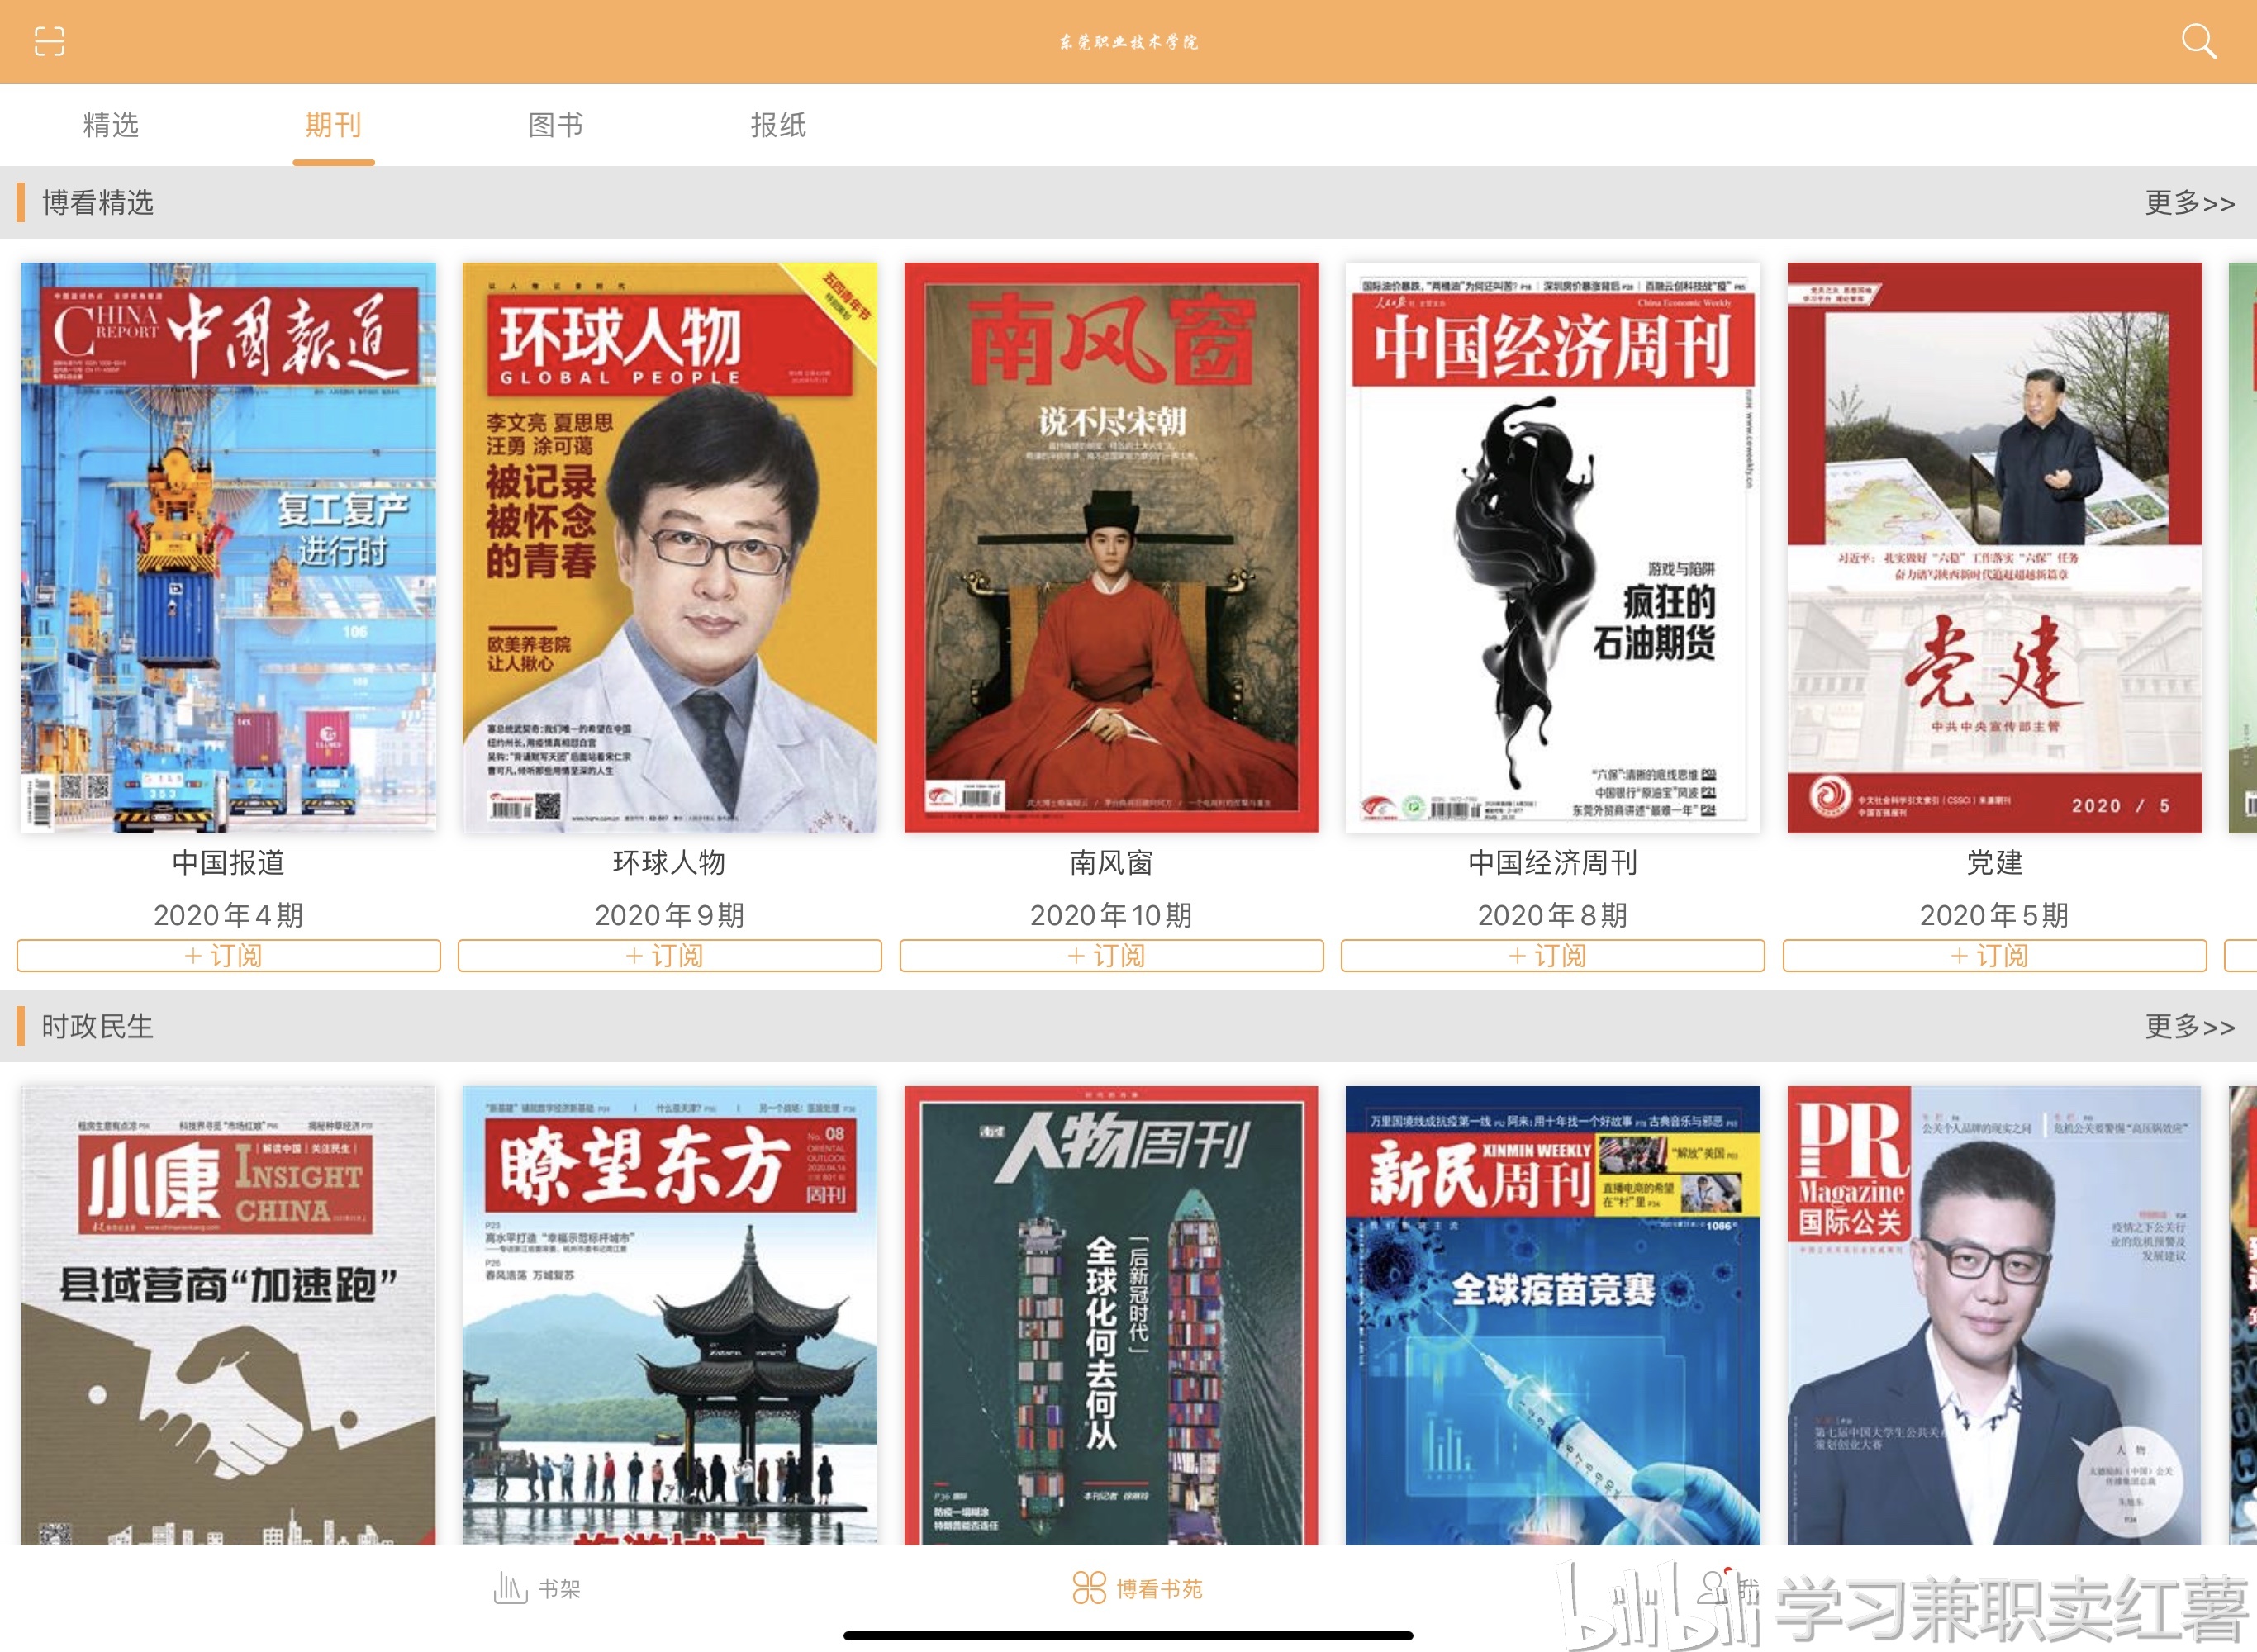Open the 南风窗 cover
Screen dimensions: 2257x1652
click(1111, 547)
